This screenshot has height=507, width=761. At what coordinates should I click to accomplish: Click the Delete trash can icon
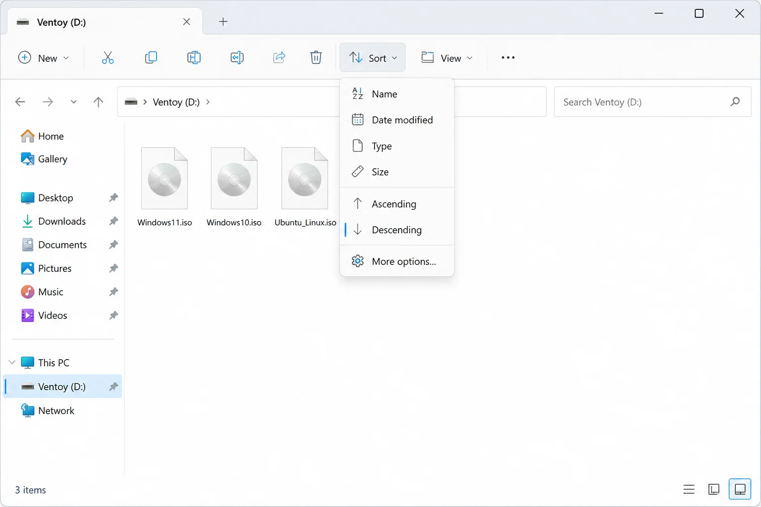point(316,57)
